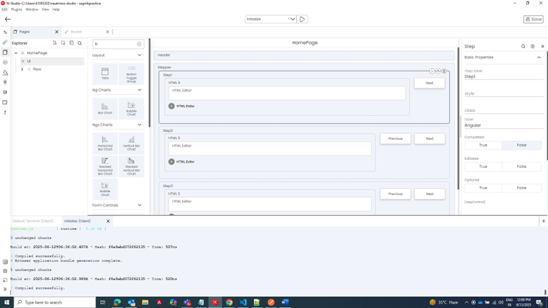Open the Help menu
This screenshot has width=548, height=308.
[x=56, y=9]
